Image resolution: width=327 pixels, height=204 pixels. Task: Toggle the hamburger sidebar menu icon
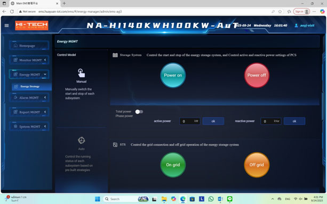click(x=6, y=26)
